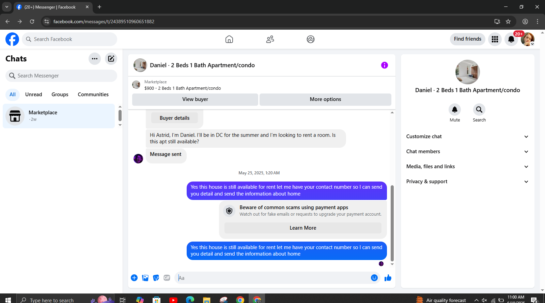This screenshot has width=545, height=303.
Task: Go back in Chrome
Action: (7, 21)
